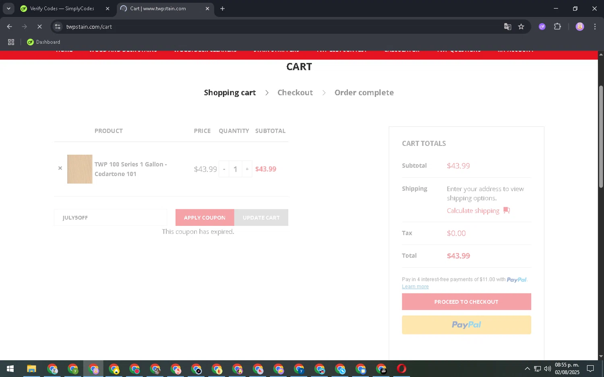604x377 pixels.
Task: Click the subtotal amount $43.99 in cart totals
Action: [x=458, y=166]
